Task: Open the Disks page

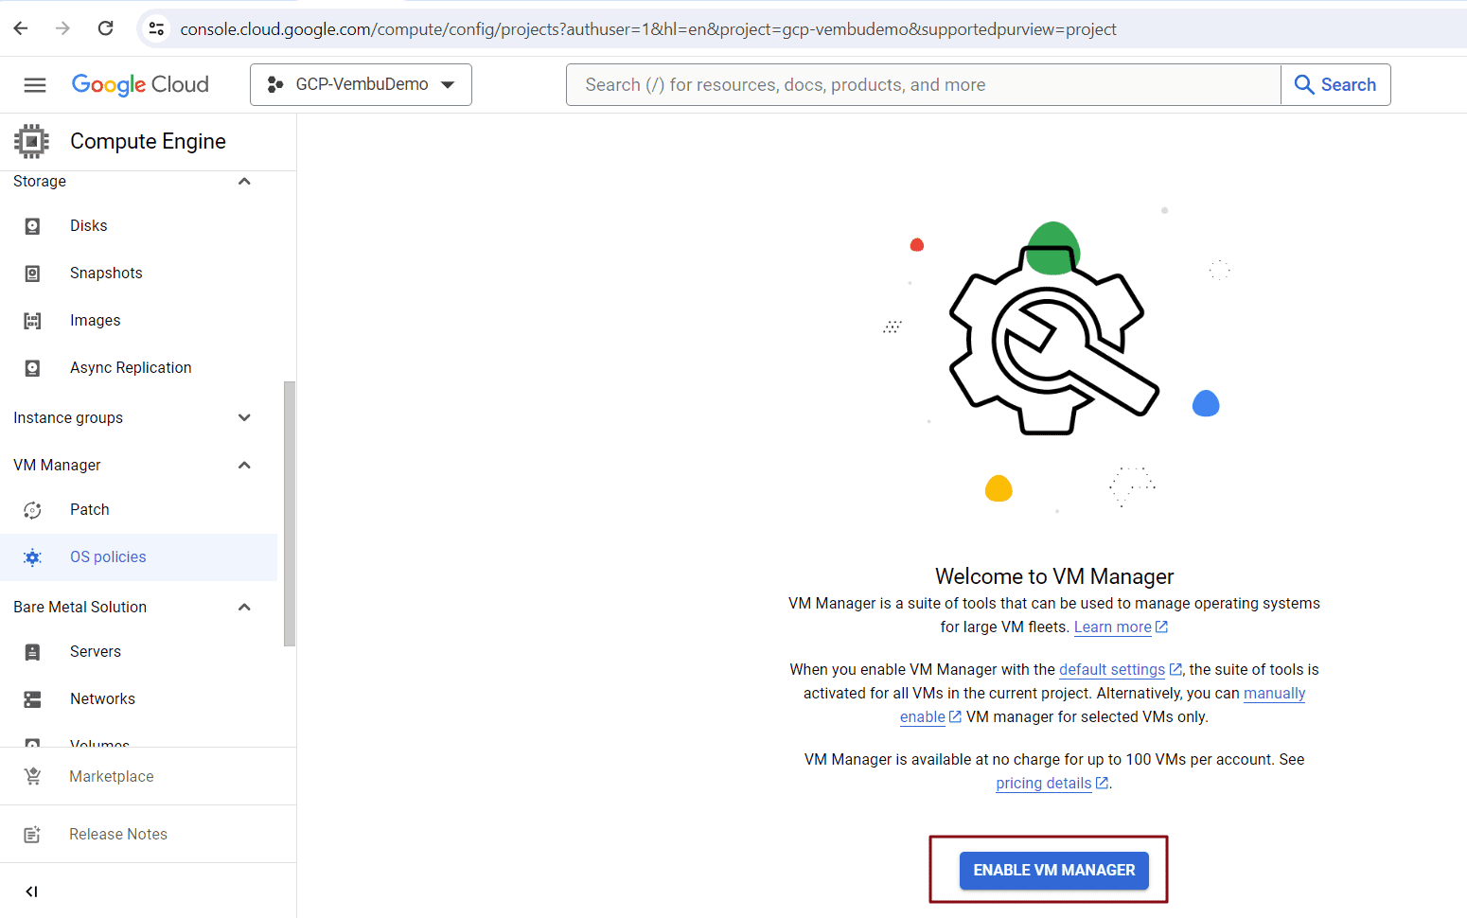Action: 89,225
